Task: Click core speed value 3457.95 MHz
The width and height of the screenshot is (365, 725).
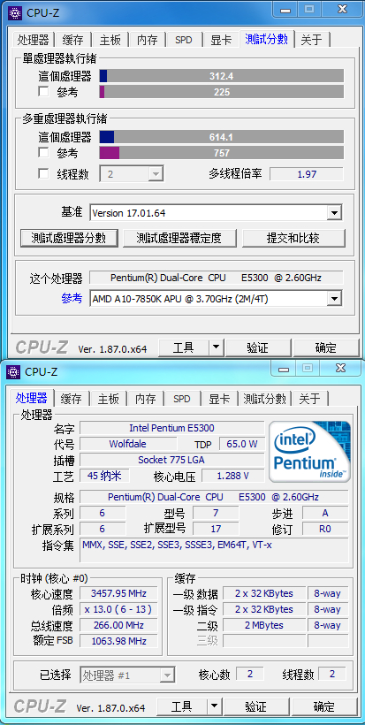Action: (118, 593)
